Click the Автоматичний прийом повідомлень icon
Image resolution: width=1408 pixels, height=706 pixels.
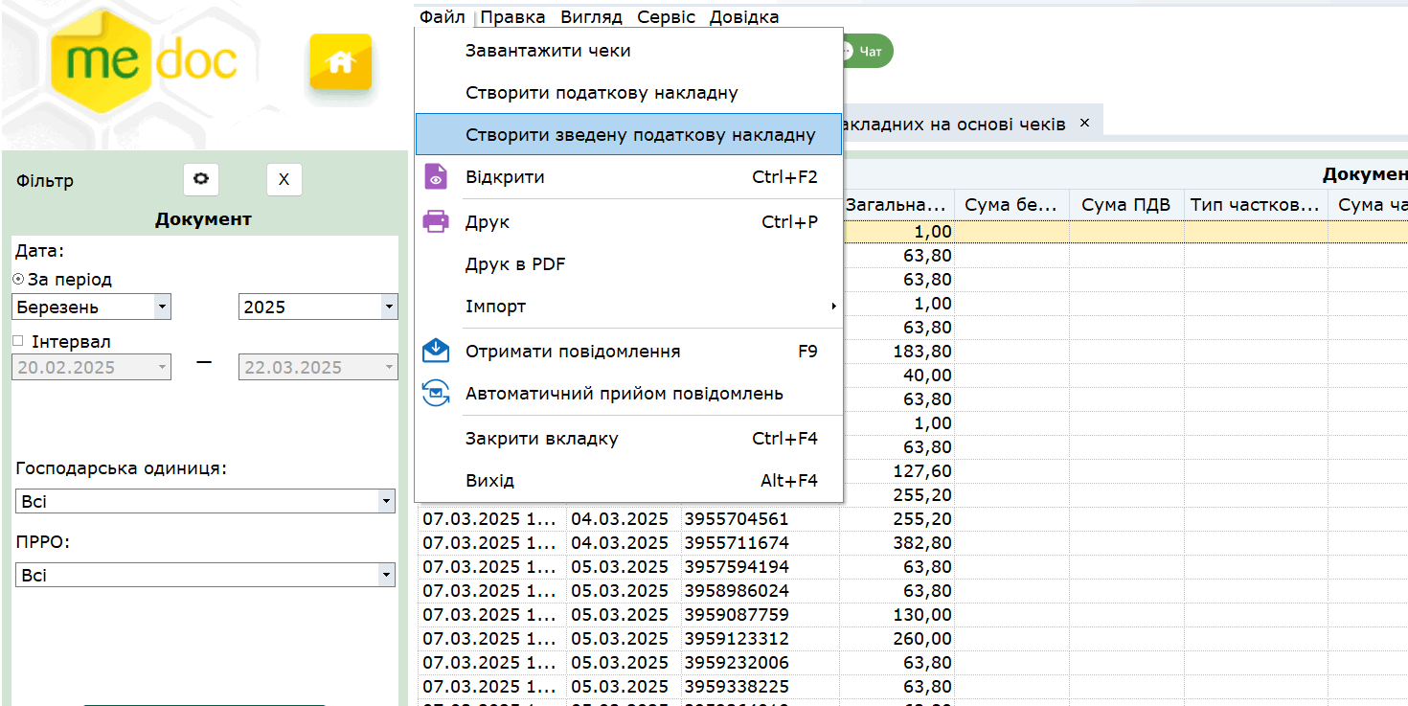pos(436,394)
